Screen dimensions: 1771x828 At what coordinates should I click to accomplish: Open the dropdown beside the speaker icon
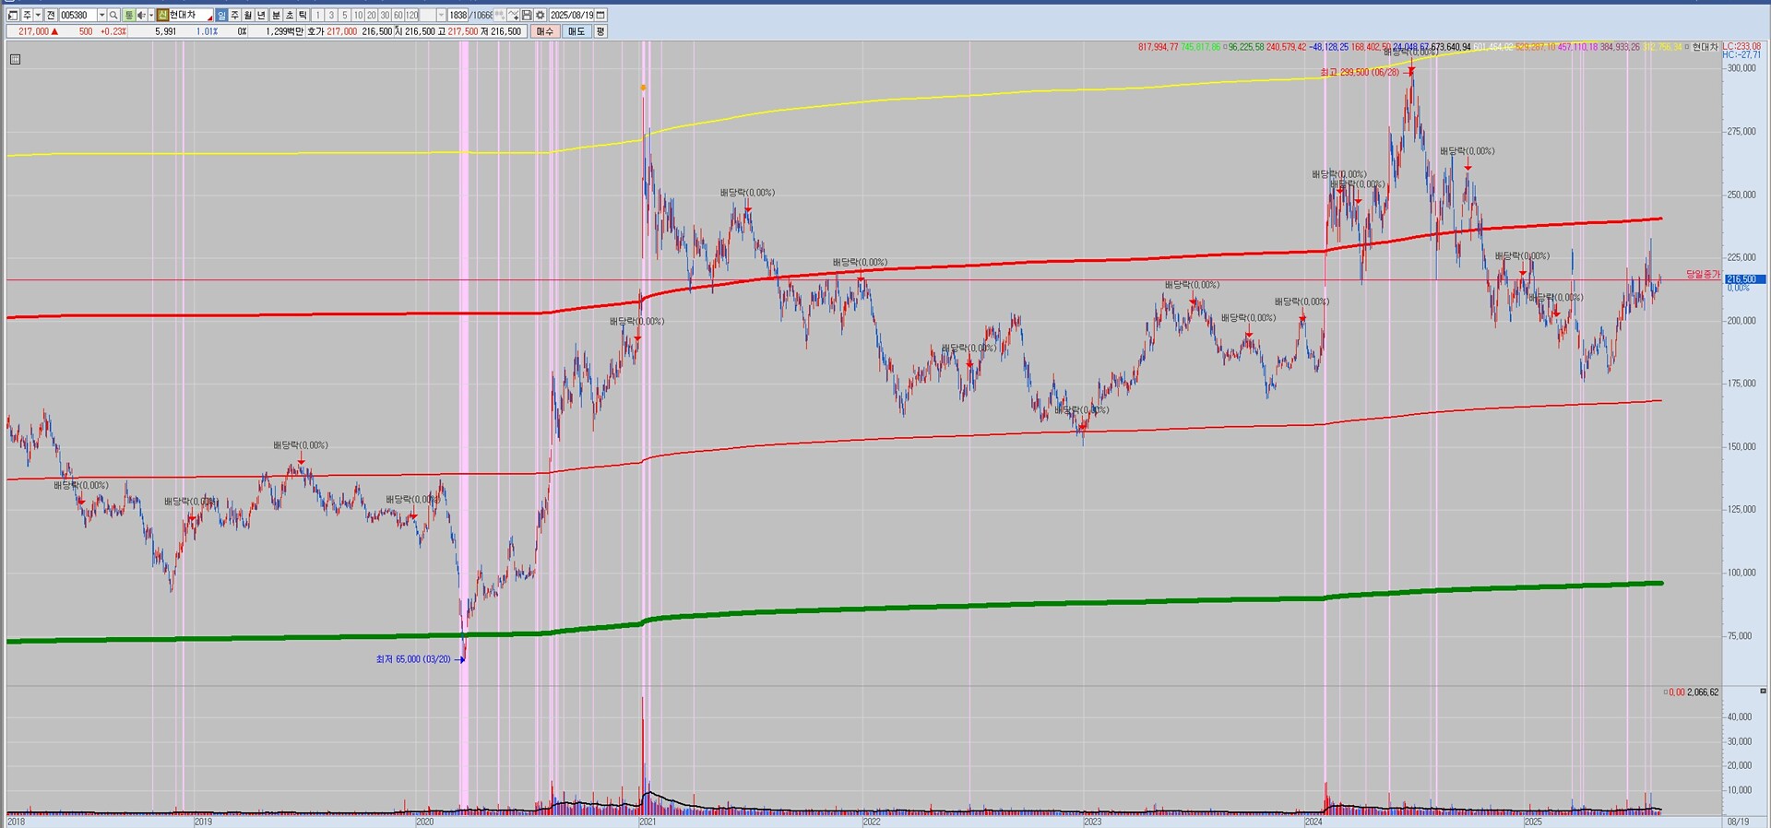[x=149, y=16]
